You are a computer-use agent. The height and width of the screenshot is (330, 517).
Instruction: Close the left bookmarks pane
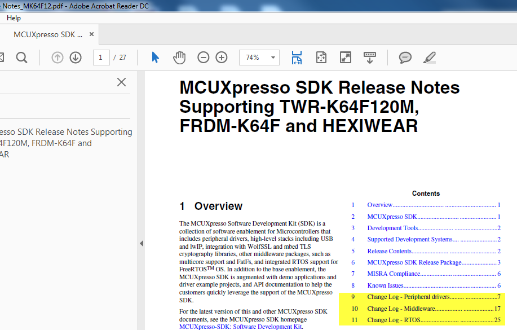121,82
